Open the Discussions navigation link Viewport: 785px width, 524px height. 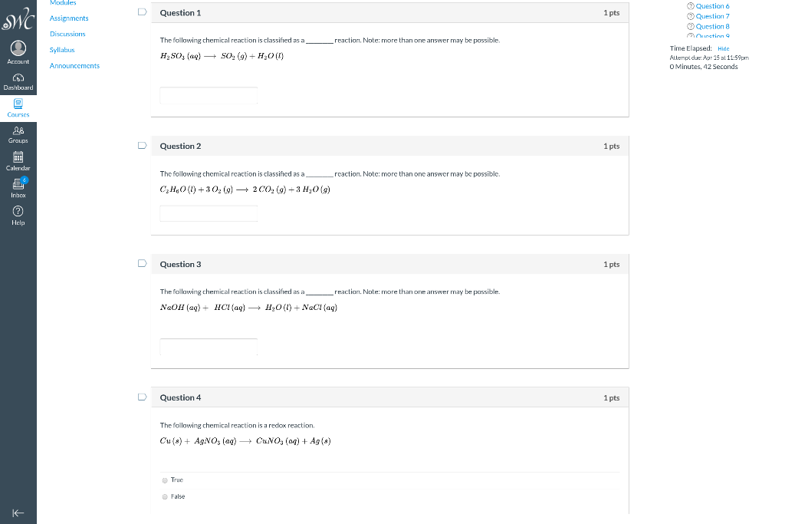[x=67, y=34]
